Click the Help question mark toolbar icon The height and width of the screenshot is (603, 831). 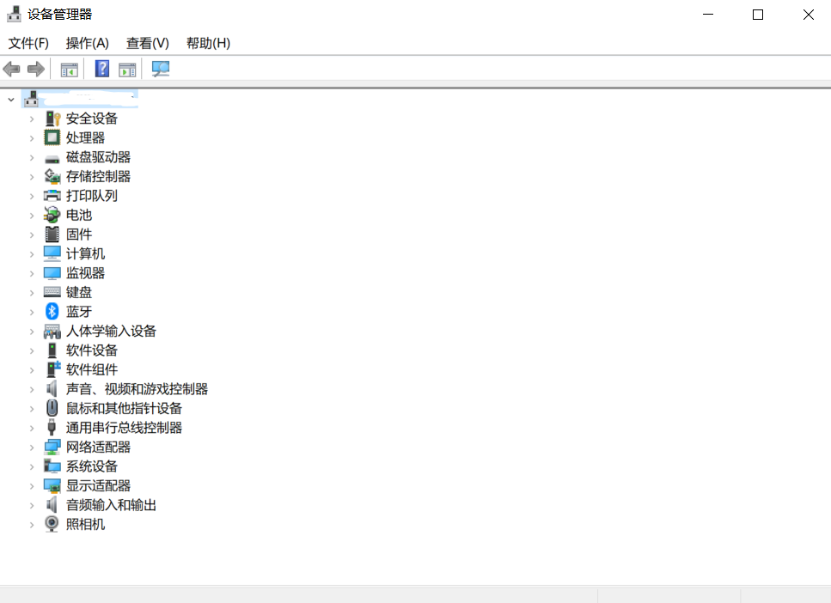point(102,70)
